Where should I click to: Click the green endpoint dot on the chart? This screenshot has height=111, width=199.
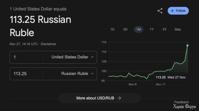click(x=187, y=45)
